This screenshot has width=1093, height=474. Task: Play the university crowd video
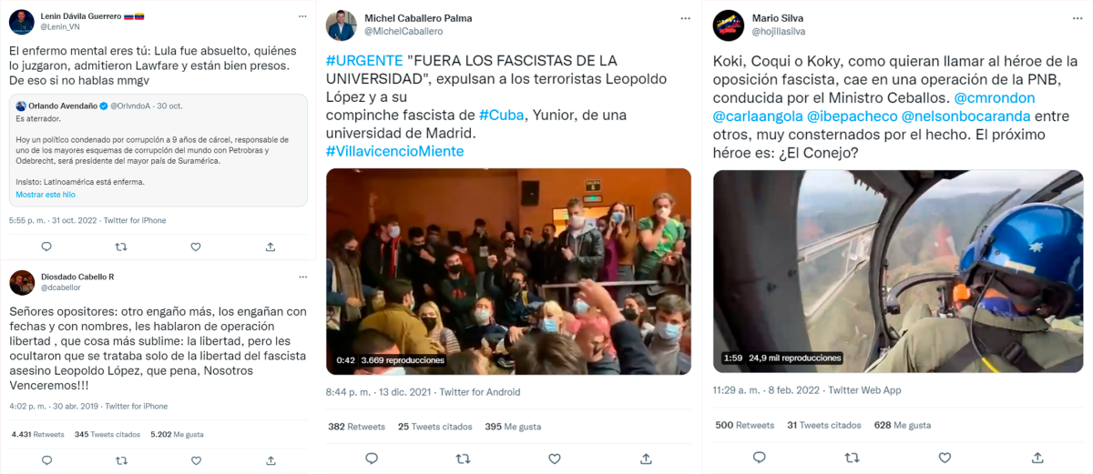[x=508, y=271]
